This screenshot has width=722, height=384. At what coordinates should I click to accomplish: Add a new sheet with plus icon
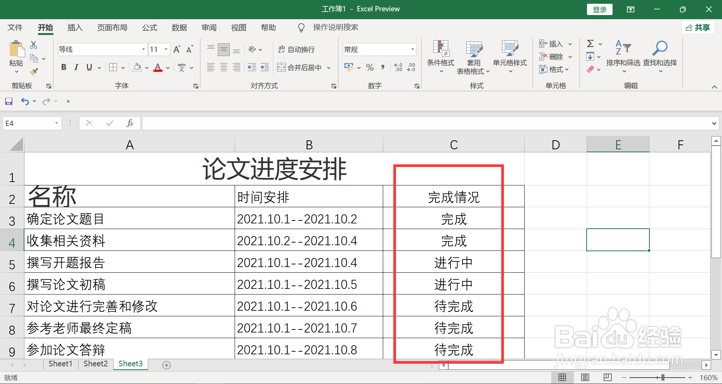(x=167, y=365)
